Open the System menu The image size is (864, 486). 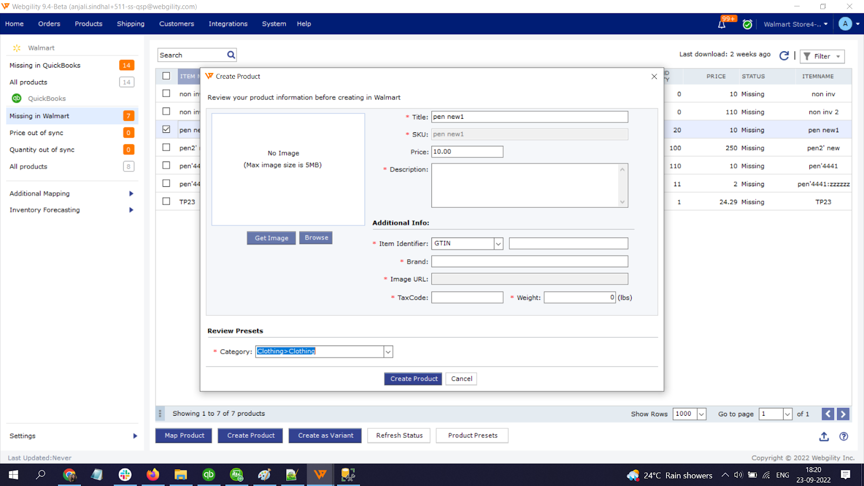coord(274,24)
